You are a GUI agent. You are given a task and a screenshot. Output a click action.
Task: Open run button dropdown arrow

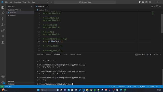(x=154, y=6)
